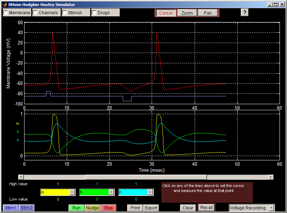Click the scrollbar left arrow
Viewport: 287px width, 213px height.
21,177
